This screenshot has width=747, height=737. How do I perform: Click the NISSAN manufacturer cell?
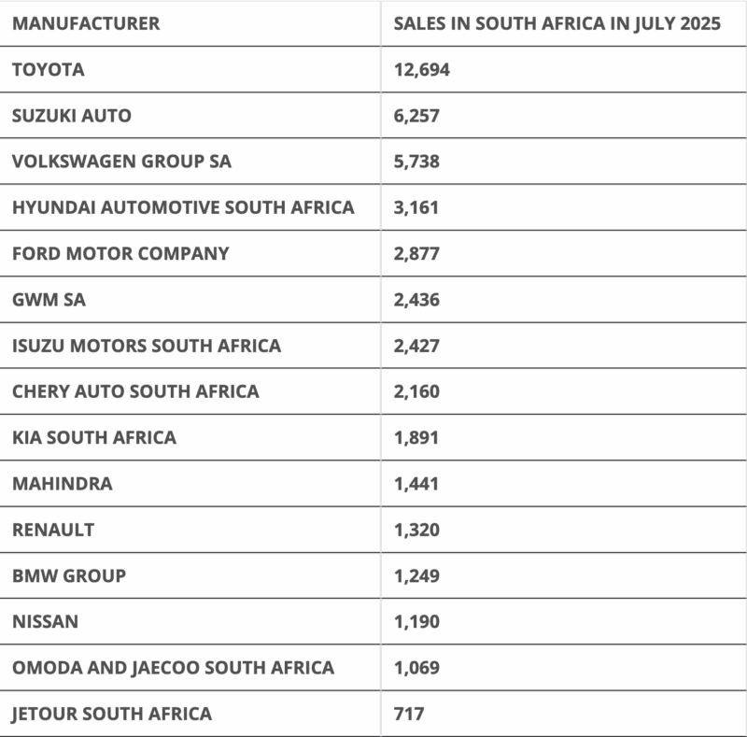45,621
